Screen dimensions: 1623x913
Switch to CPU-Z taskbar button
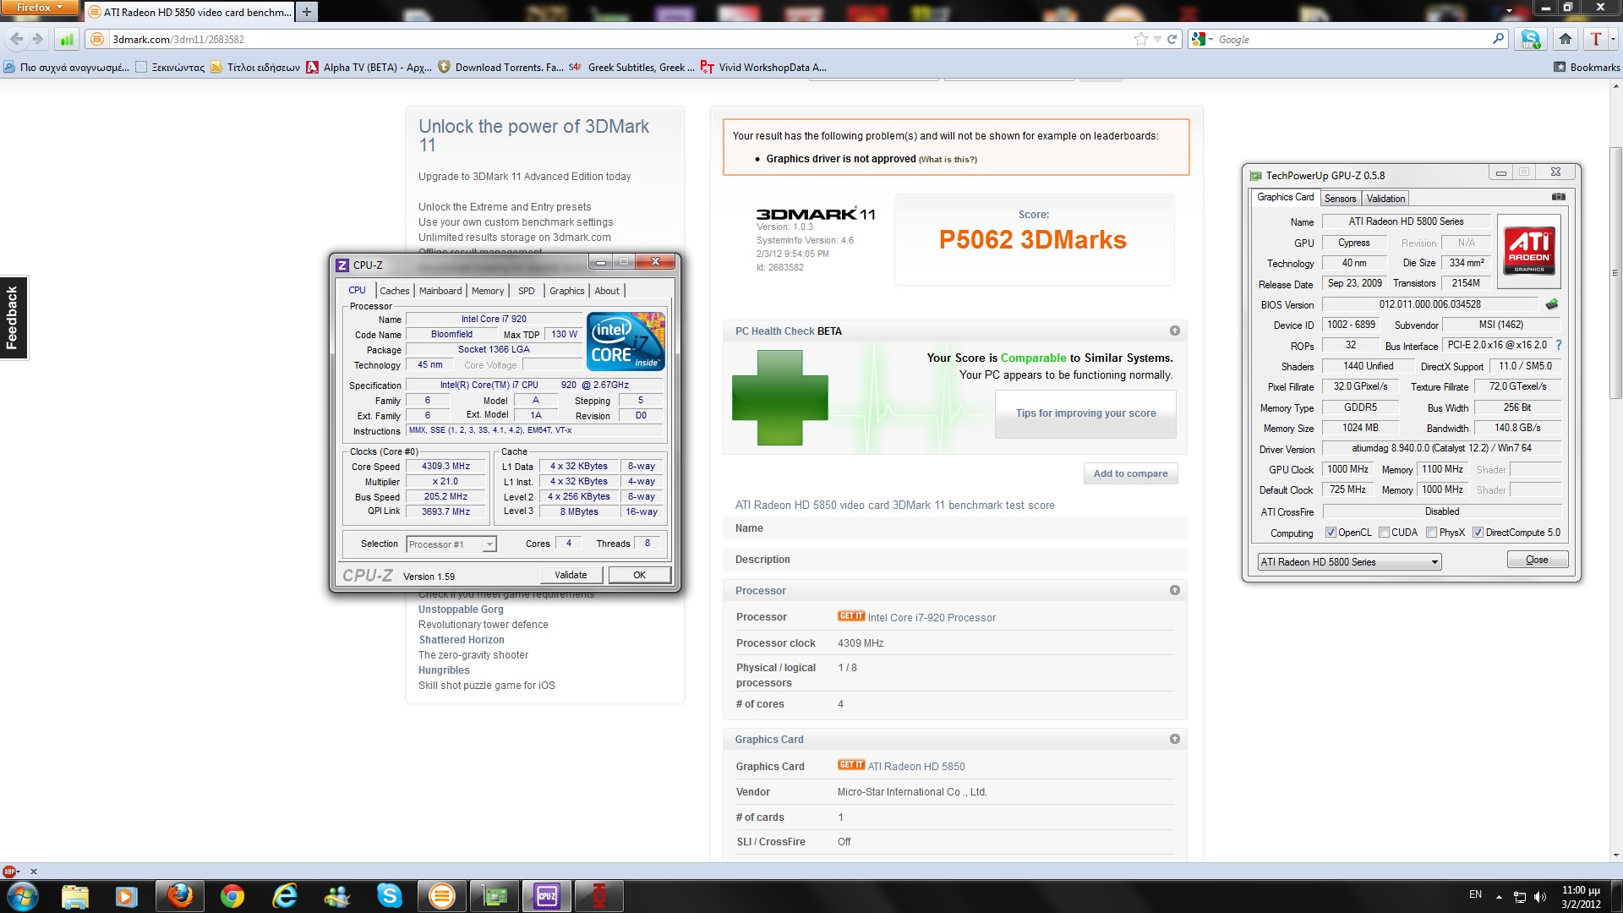[x=547, y=896]
